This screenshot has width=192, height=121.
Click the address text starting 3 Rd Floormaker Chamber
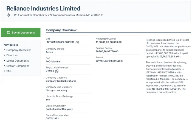(57, 15)
